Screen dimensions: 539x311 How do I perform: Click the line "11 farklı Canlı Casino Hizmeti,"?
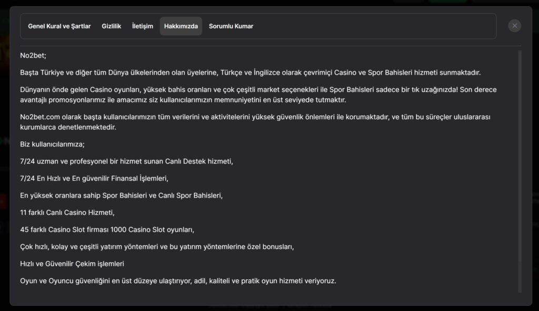67,212
